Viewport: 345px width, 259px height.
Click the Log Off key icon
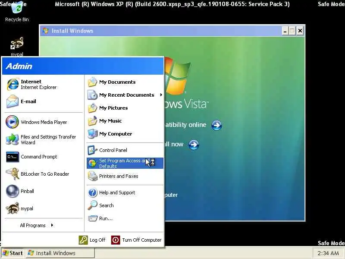[x=83, y=240]
